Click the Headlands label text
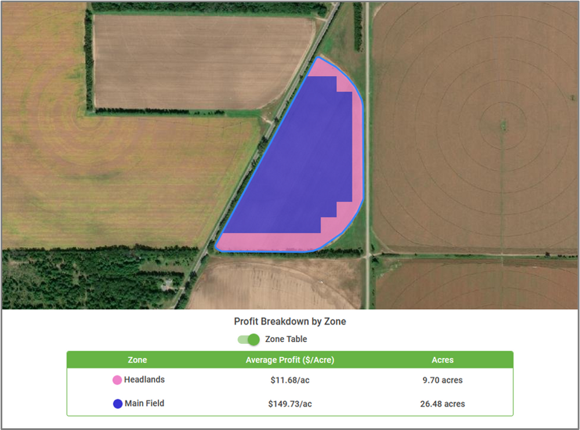 pyautogui.click(x=144, y=380)
